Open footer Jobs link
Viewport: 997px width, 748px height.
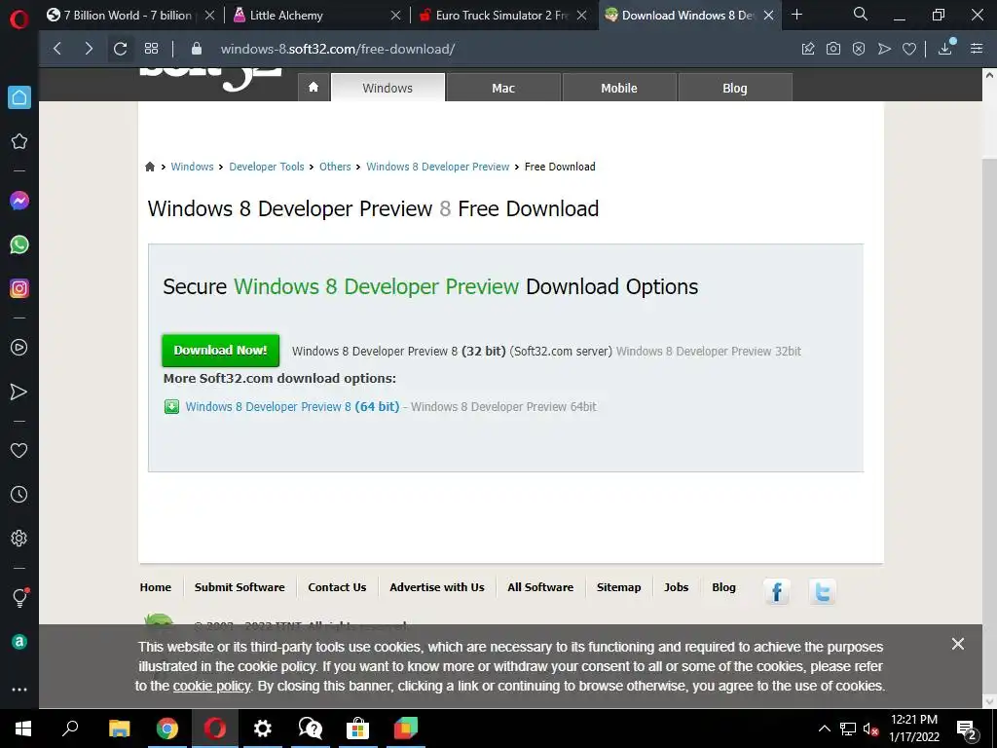point(676,587)
